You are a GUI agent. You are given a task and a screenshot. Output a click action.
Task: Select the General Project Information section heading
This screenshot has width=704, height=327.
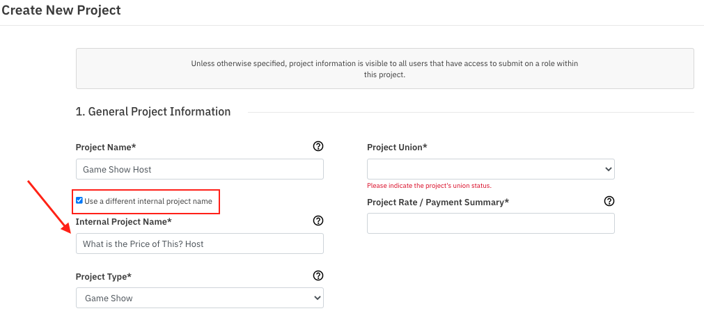click(x=153, y=111)
